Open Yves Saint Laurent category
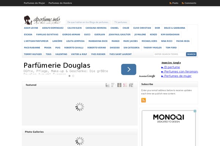The image size is (220, 146). click(x=121, y=54)
